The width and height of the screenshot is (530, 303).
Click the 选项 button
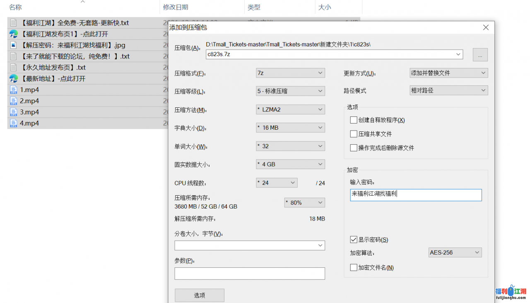pos(199,295)
